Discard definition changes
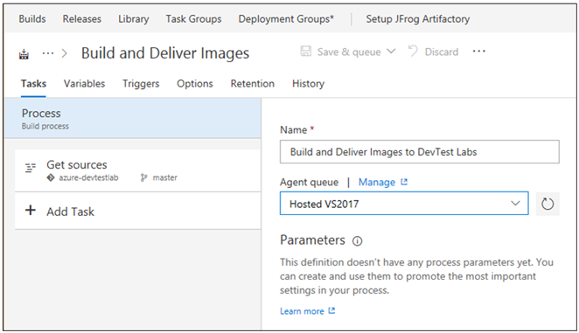The width and height of the screenshot is (579, 333). pyautogui.click(x=433, y=52)
